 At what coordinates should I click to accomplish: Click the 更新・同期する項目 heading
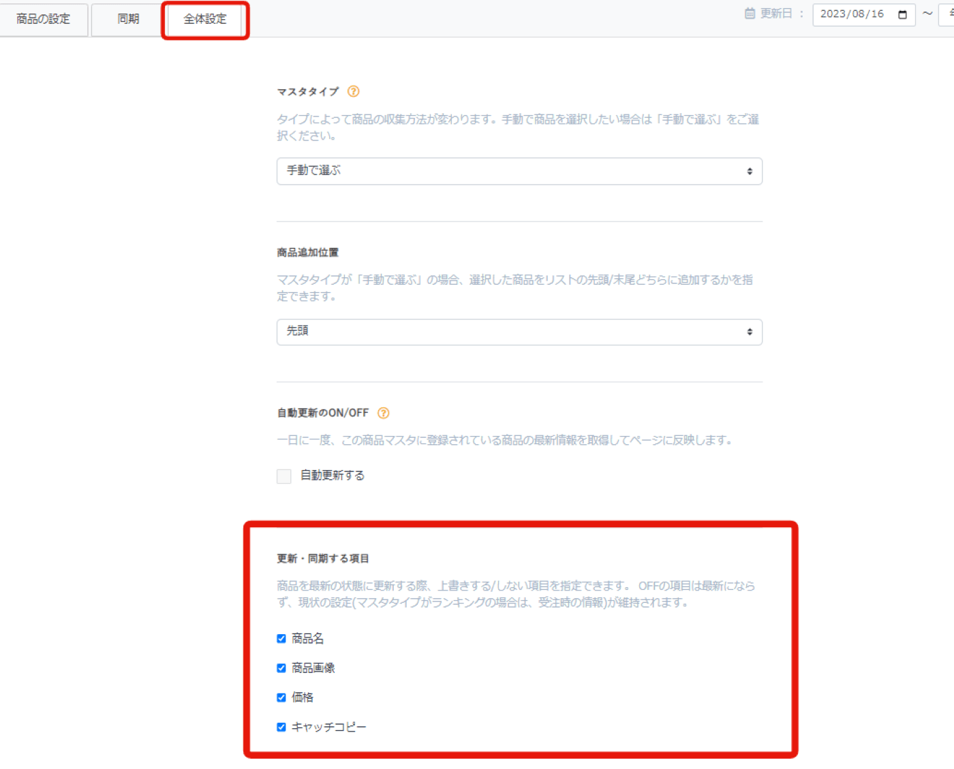pos(323,559)
